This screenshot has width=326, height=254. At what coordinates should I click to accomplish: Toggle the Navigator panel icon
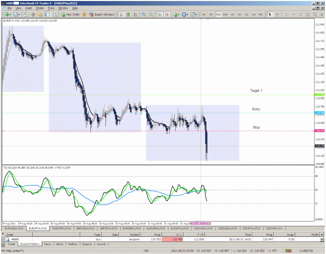tap(40, 15)
